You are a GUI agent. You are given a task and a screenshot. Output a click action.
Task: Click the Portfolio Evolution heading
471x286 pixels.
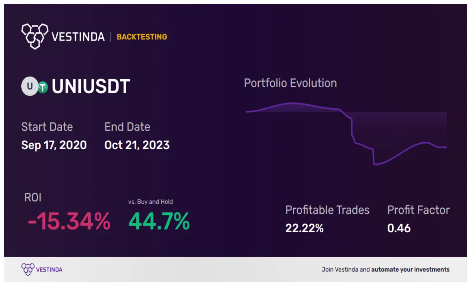coord(290,83)
